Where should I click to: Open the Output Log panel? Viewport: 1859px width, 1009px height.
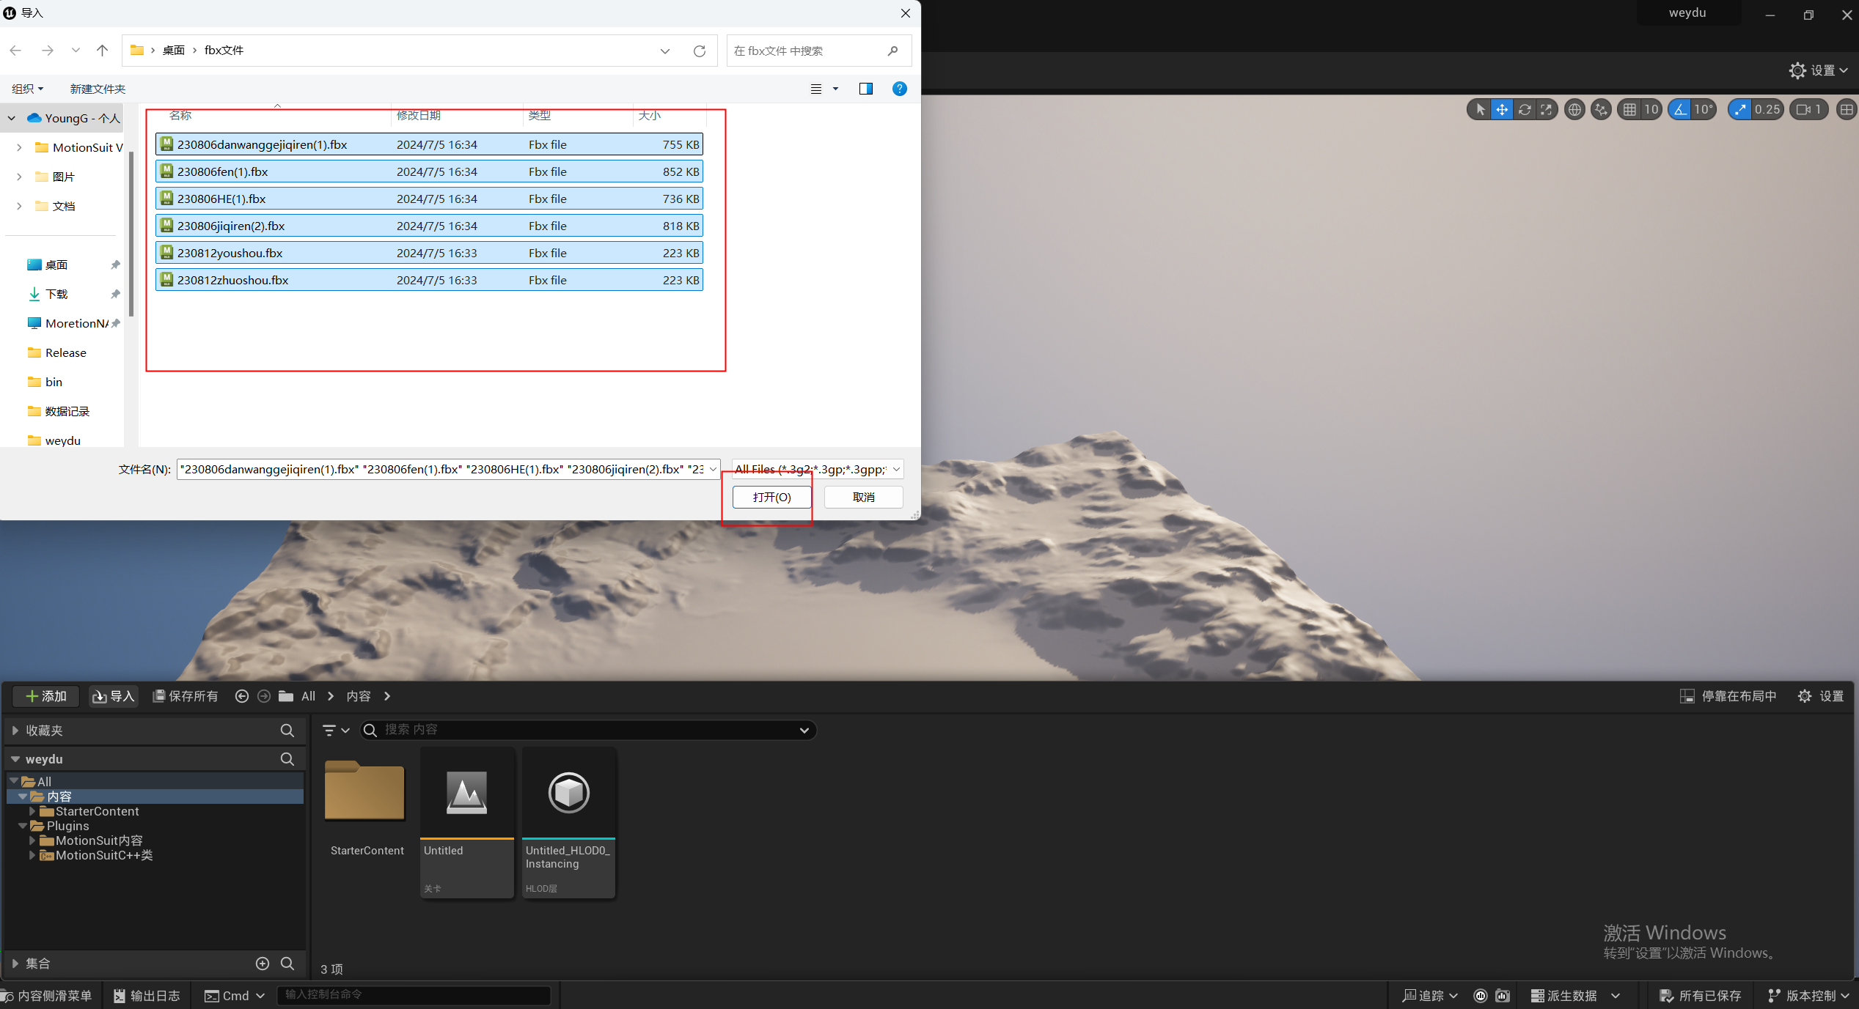[147, 996]
